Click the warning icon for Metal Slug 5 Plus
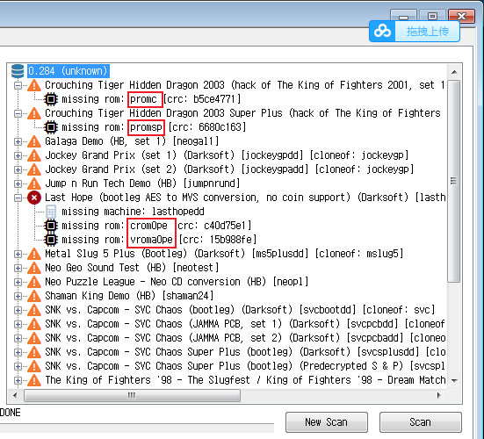The image size is (484, 439). pos(34,254)
